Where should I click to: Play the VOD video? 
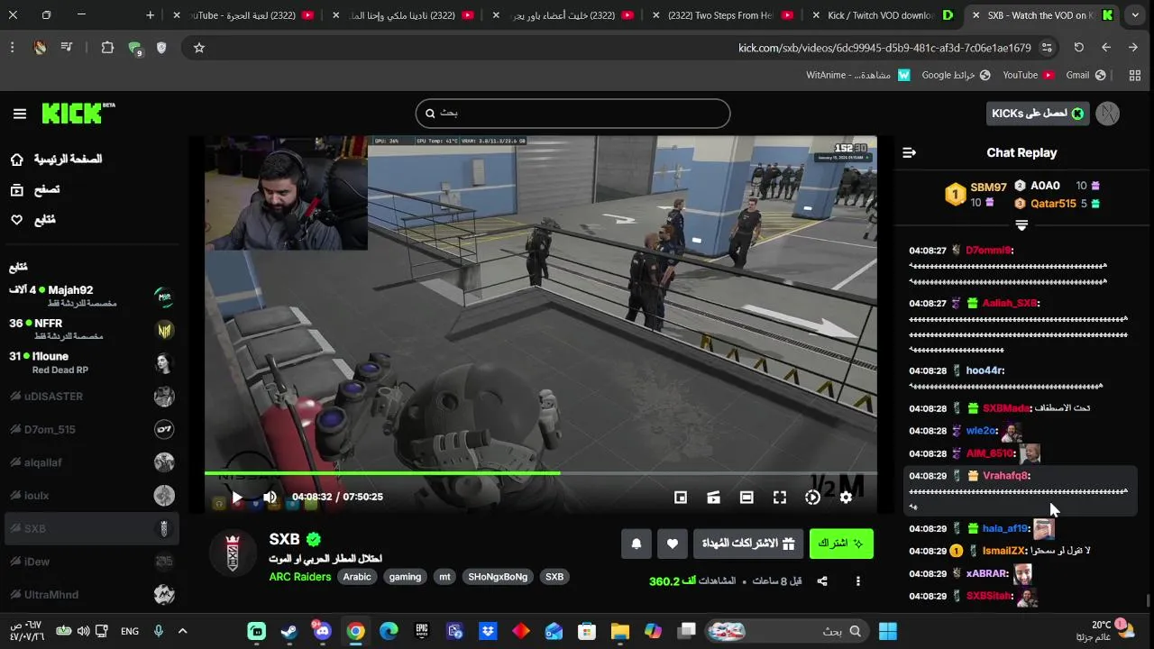coord(237,497)
